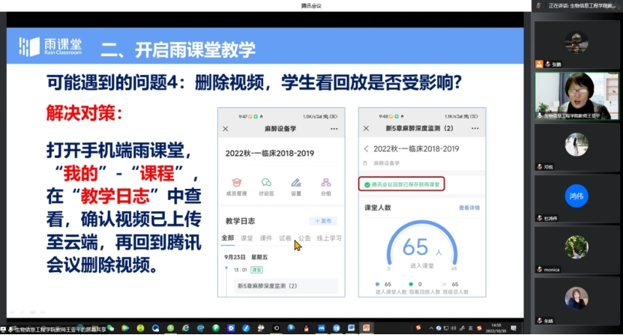Image resolution: width=623 pixels, height=335 pixels.
Task: Click the 班级总人数 legend with 65
Action: [456, 288]
